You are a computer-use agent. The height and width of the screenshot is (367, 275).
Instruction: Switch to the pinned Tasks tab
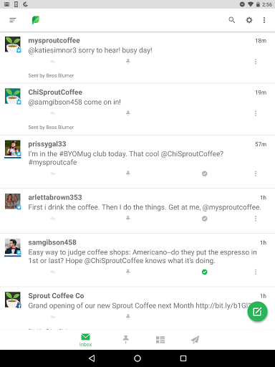[x=126, y=340]
